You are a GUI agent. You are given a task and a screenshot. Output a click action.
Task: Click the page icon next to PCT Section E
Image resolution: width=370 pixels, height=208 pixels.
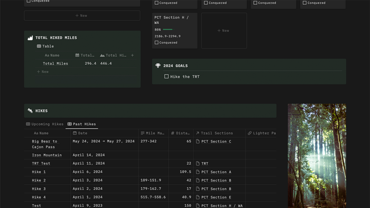click(x=198, y=197)
